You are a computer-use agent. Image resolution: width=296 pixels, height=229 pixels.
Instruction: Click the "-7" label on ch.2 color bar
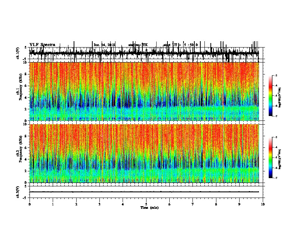coord(276,178)
